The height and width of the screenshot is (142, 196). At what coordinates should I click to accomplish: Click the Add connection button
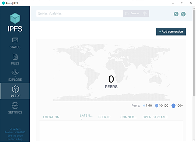(171, 31)
